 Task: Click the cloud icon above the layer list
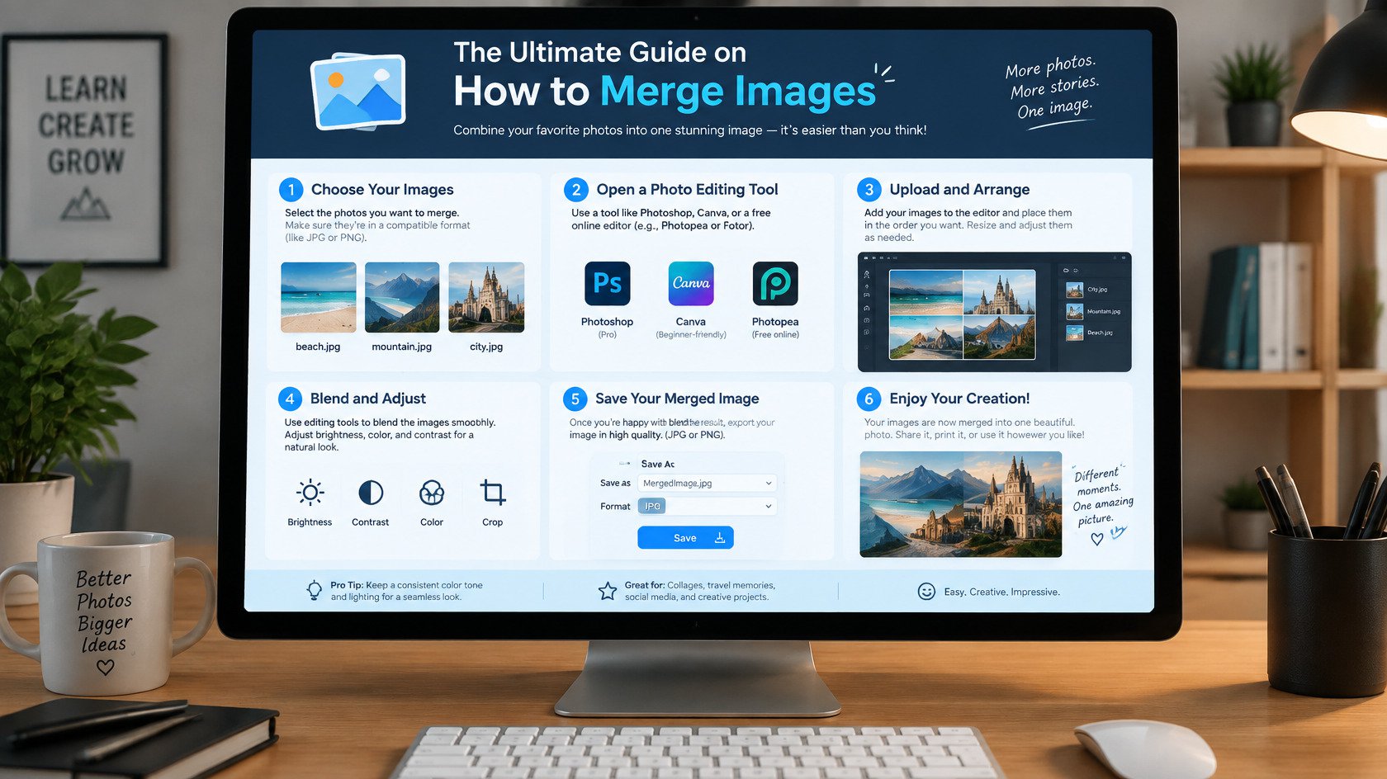click(1066, 270)
